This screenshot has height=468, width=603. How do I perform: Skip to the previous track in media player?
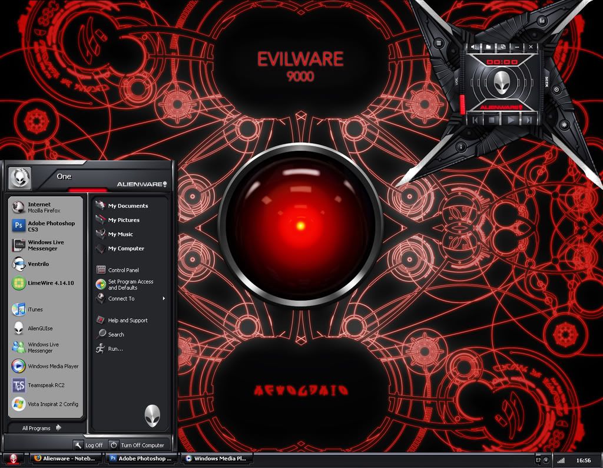coord(476,120)
